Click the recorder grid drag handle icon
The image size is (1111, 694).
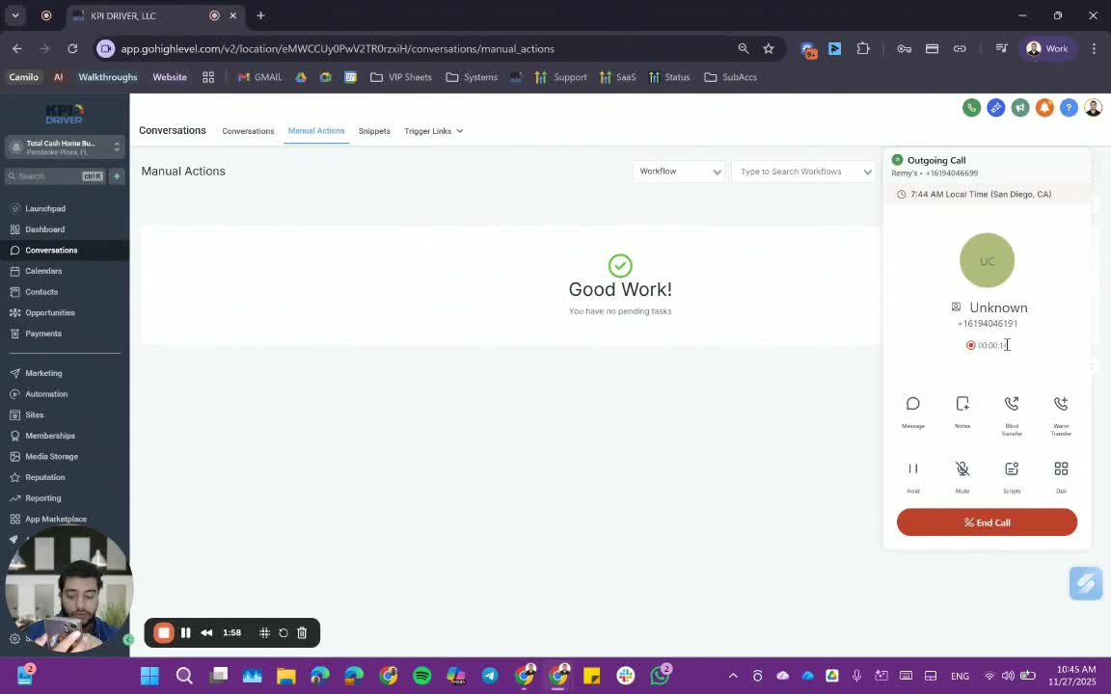[264, 633]
